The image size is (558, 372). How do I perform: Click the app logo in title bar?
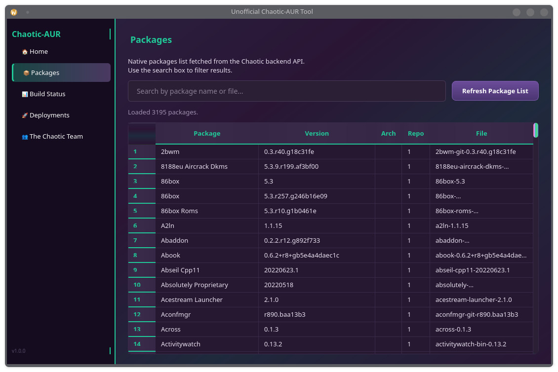point(14,12)
